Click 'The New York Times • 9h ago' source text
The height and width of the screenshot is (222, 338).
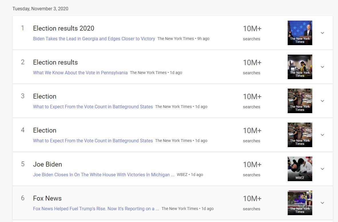[183, 39]
